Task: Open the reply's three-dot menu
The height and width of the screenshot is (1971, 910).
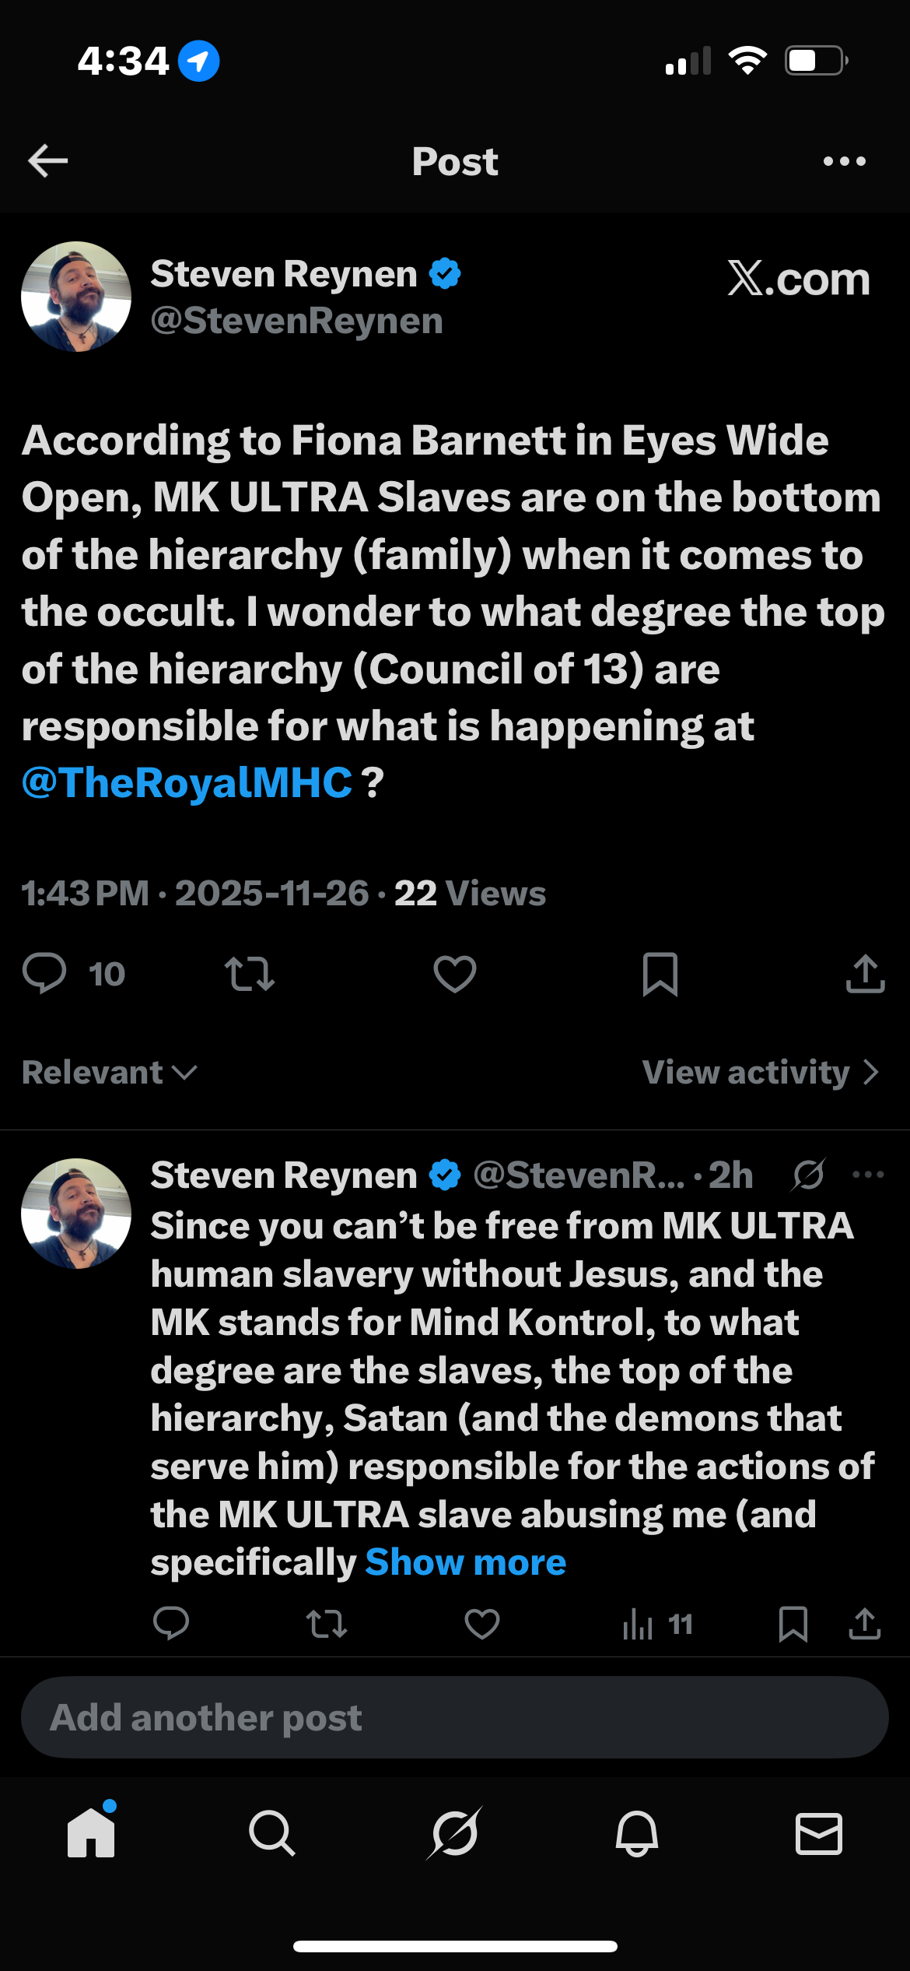Action: click(868, 1175)
